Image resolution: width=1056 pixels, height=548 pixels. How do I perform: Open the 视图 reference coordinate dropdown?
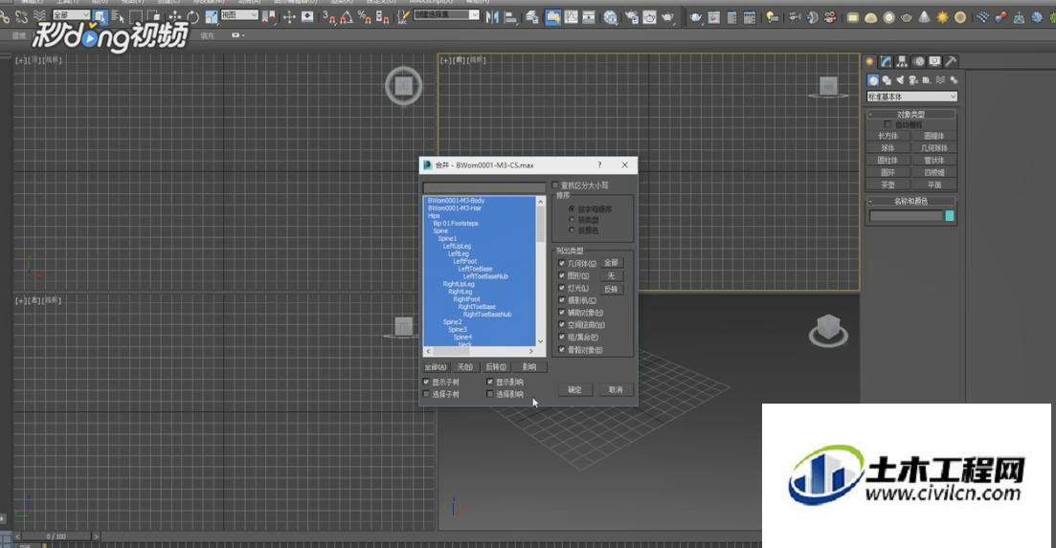coord(239,14)
